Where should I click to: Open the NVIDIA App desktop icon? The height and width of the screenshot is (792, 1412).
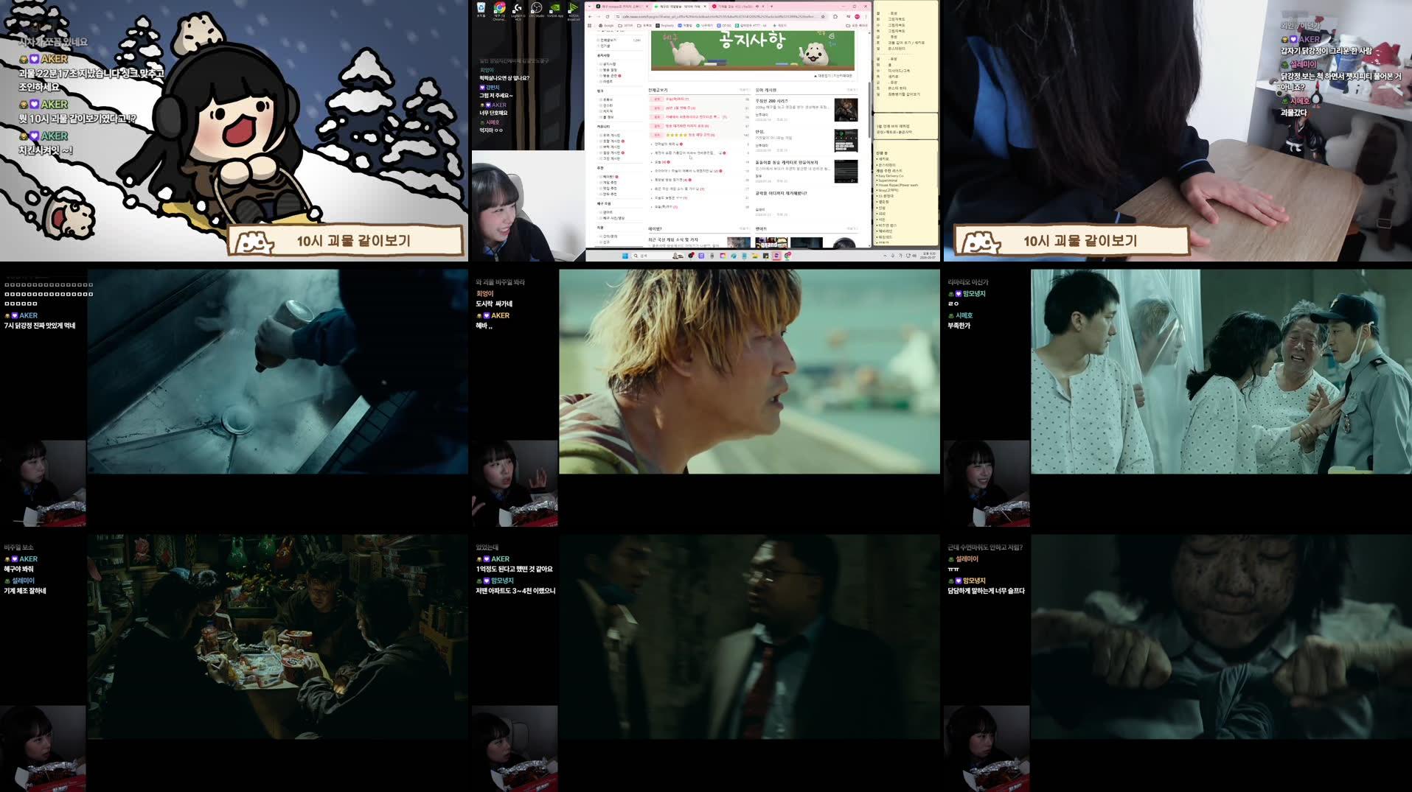coord(554,7)
